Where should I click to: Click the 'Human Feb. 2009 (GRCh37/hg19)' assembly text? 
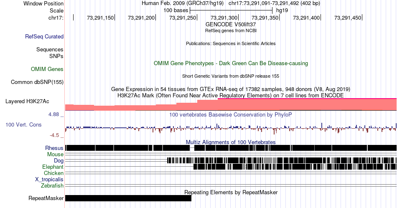coord(183,3)
